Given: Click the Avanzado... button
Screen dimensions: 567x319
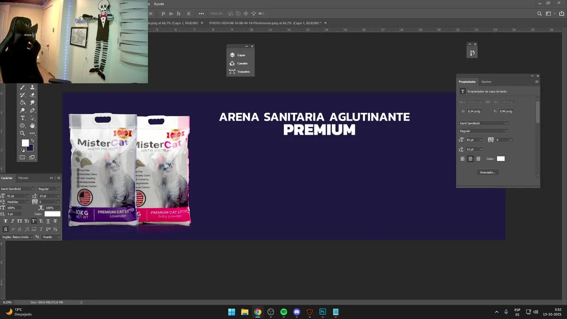Looking at the screenshot, I should (x=488, y=172).
